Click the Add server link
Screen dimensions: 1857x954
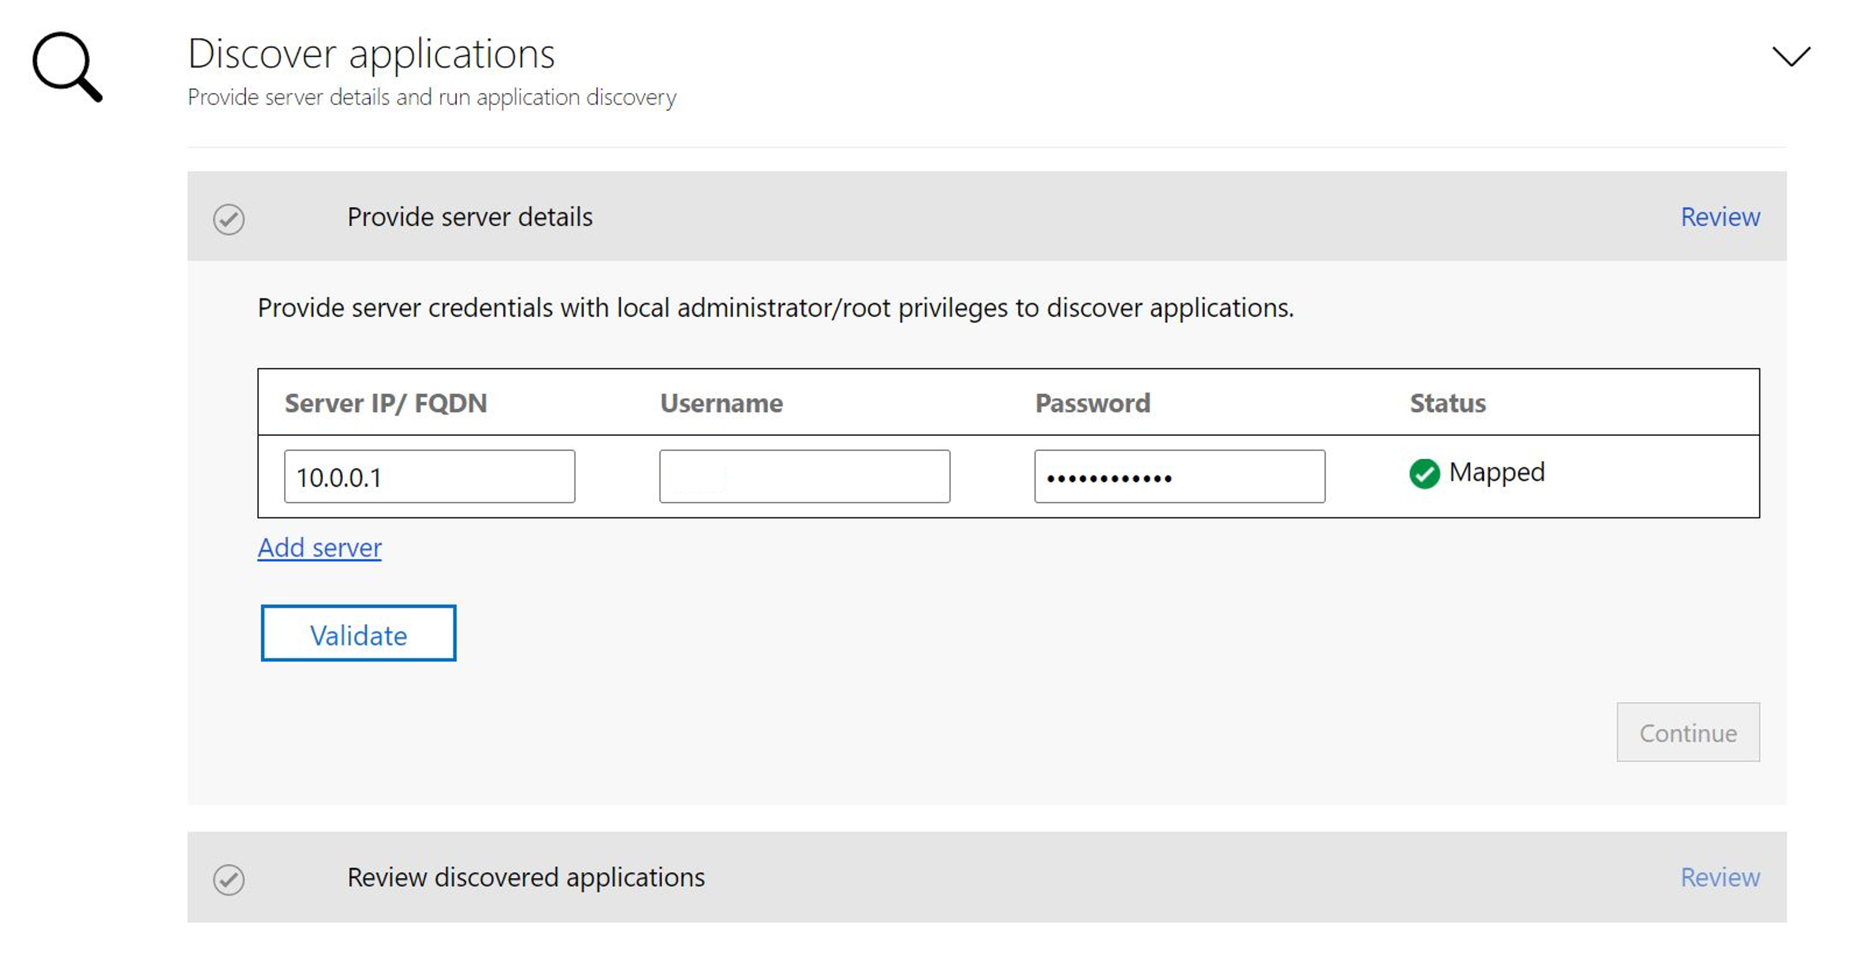click(319, 546)
